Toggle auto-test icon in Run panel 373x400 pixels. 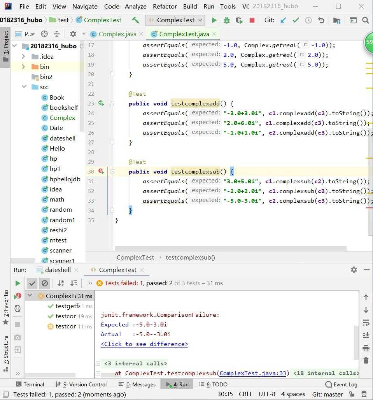click(18, 309)
